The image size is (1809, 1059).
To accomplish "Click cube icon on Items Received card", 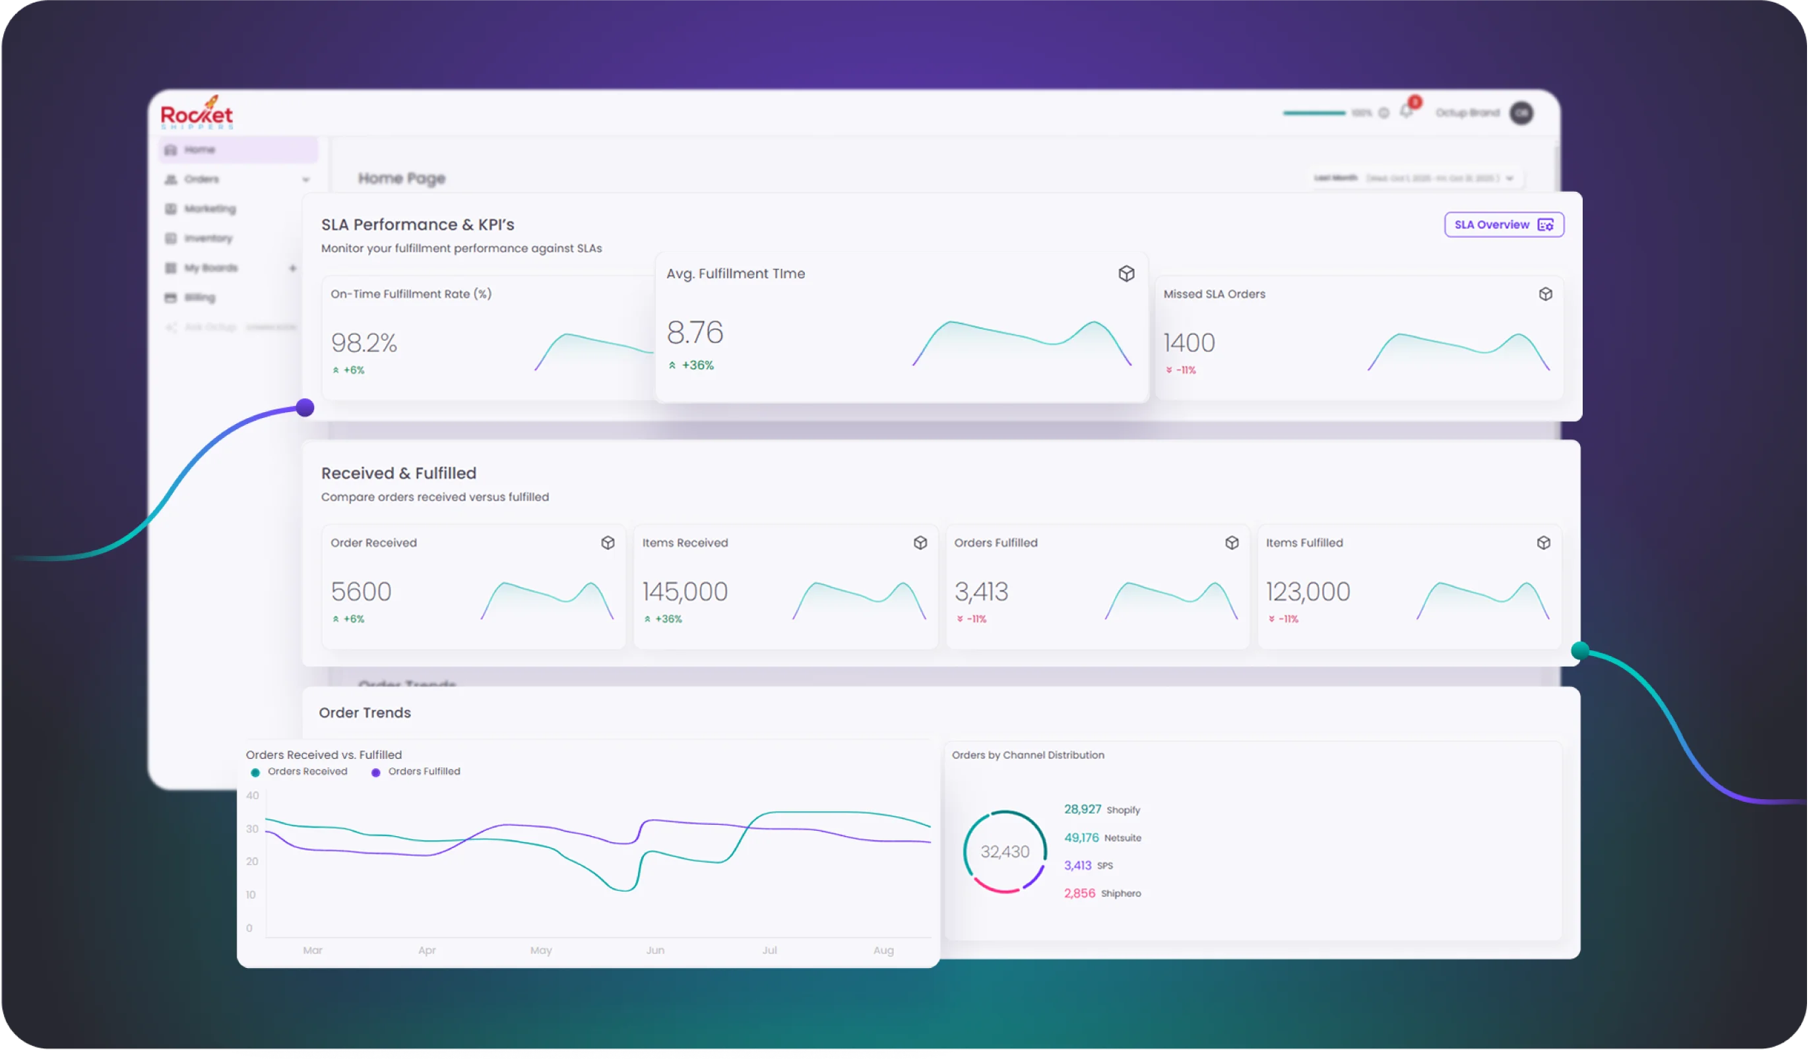I will [920, 543].
